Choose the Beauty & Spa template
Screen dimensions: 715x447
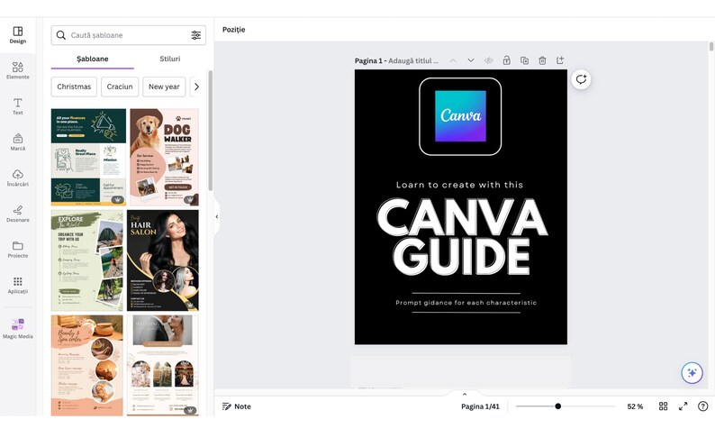pos(87,365)
